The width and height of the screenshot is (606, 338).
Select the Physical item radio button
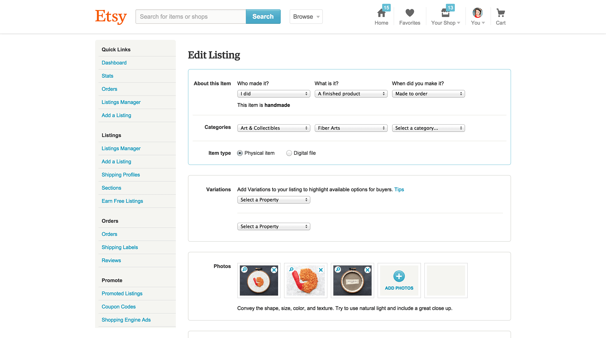pos(240,153)
